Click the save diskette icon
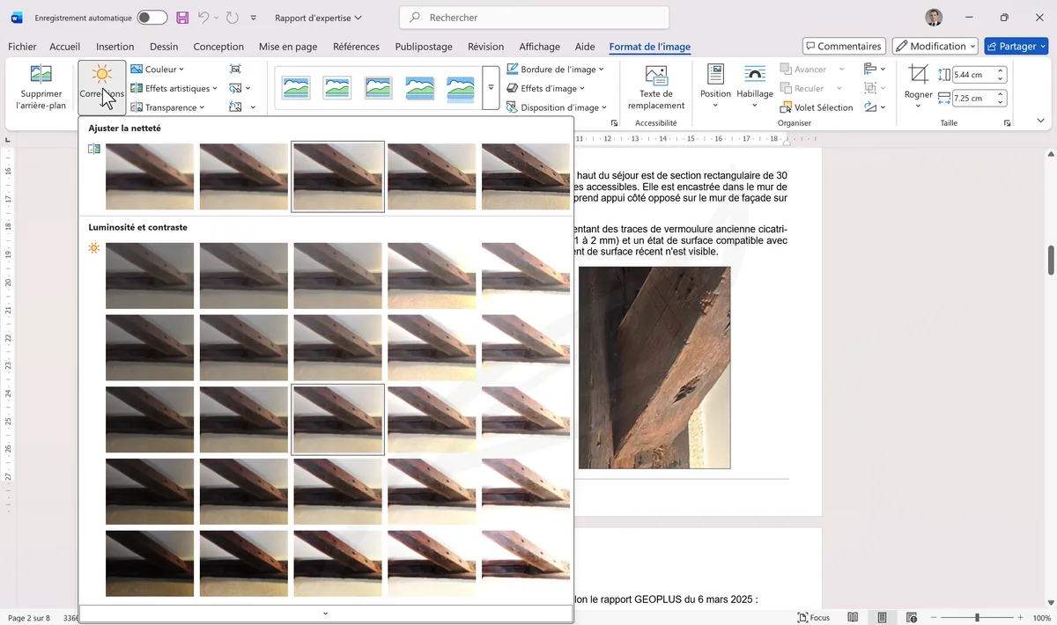 pyautogui.click(x=182, y=18)
